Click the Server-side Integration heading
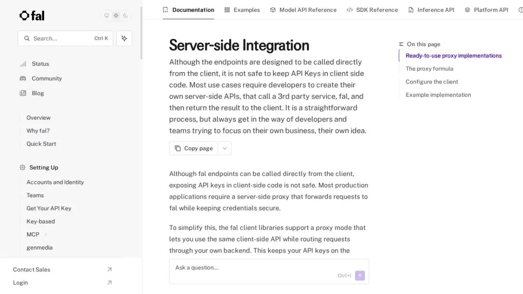This screenshot has width=523, height=294. pyautogui.click(x=239, y=45)
